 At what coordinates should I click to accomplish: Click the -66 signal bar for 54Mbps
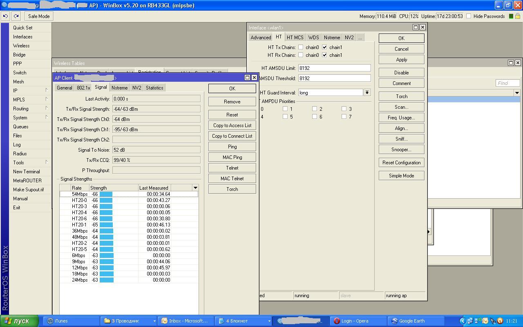point(106,194)
